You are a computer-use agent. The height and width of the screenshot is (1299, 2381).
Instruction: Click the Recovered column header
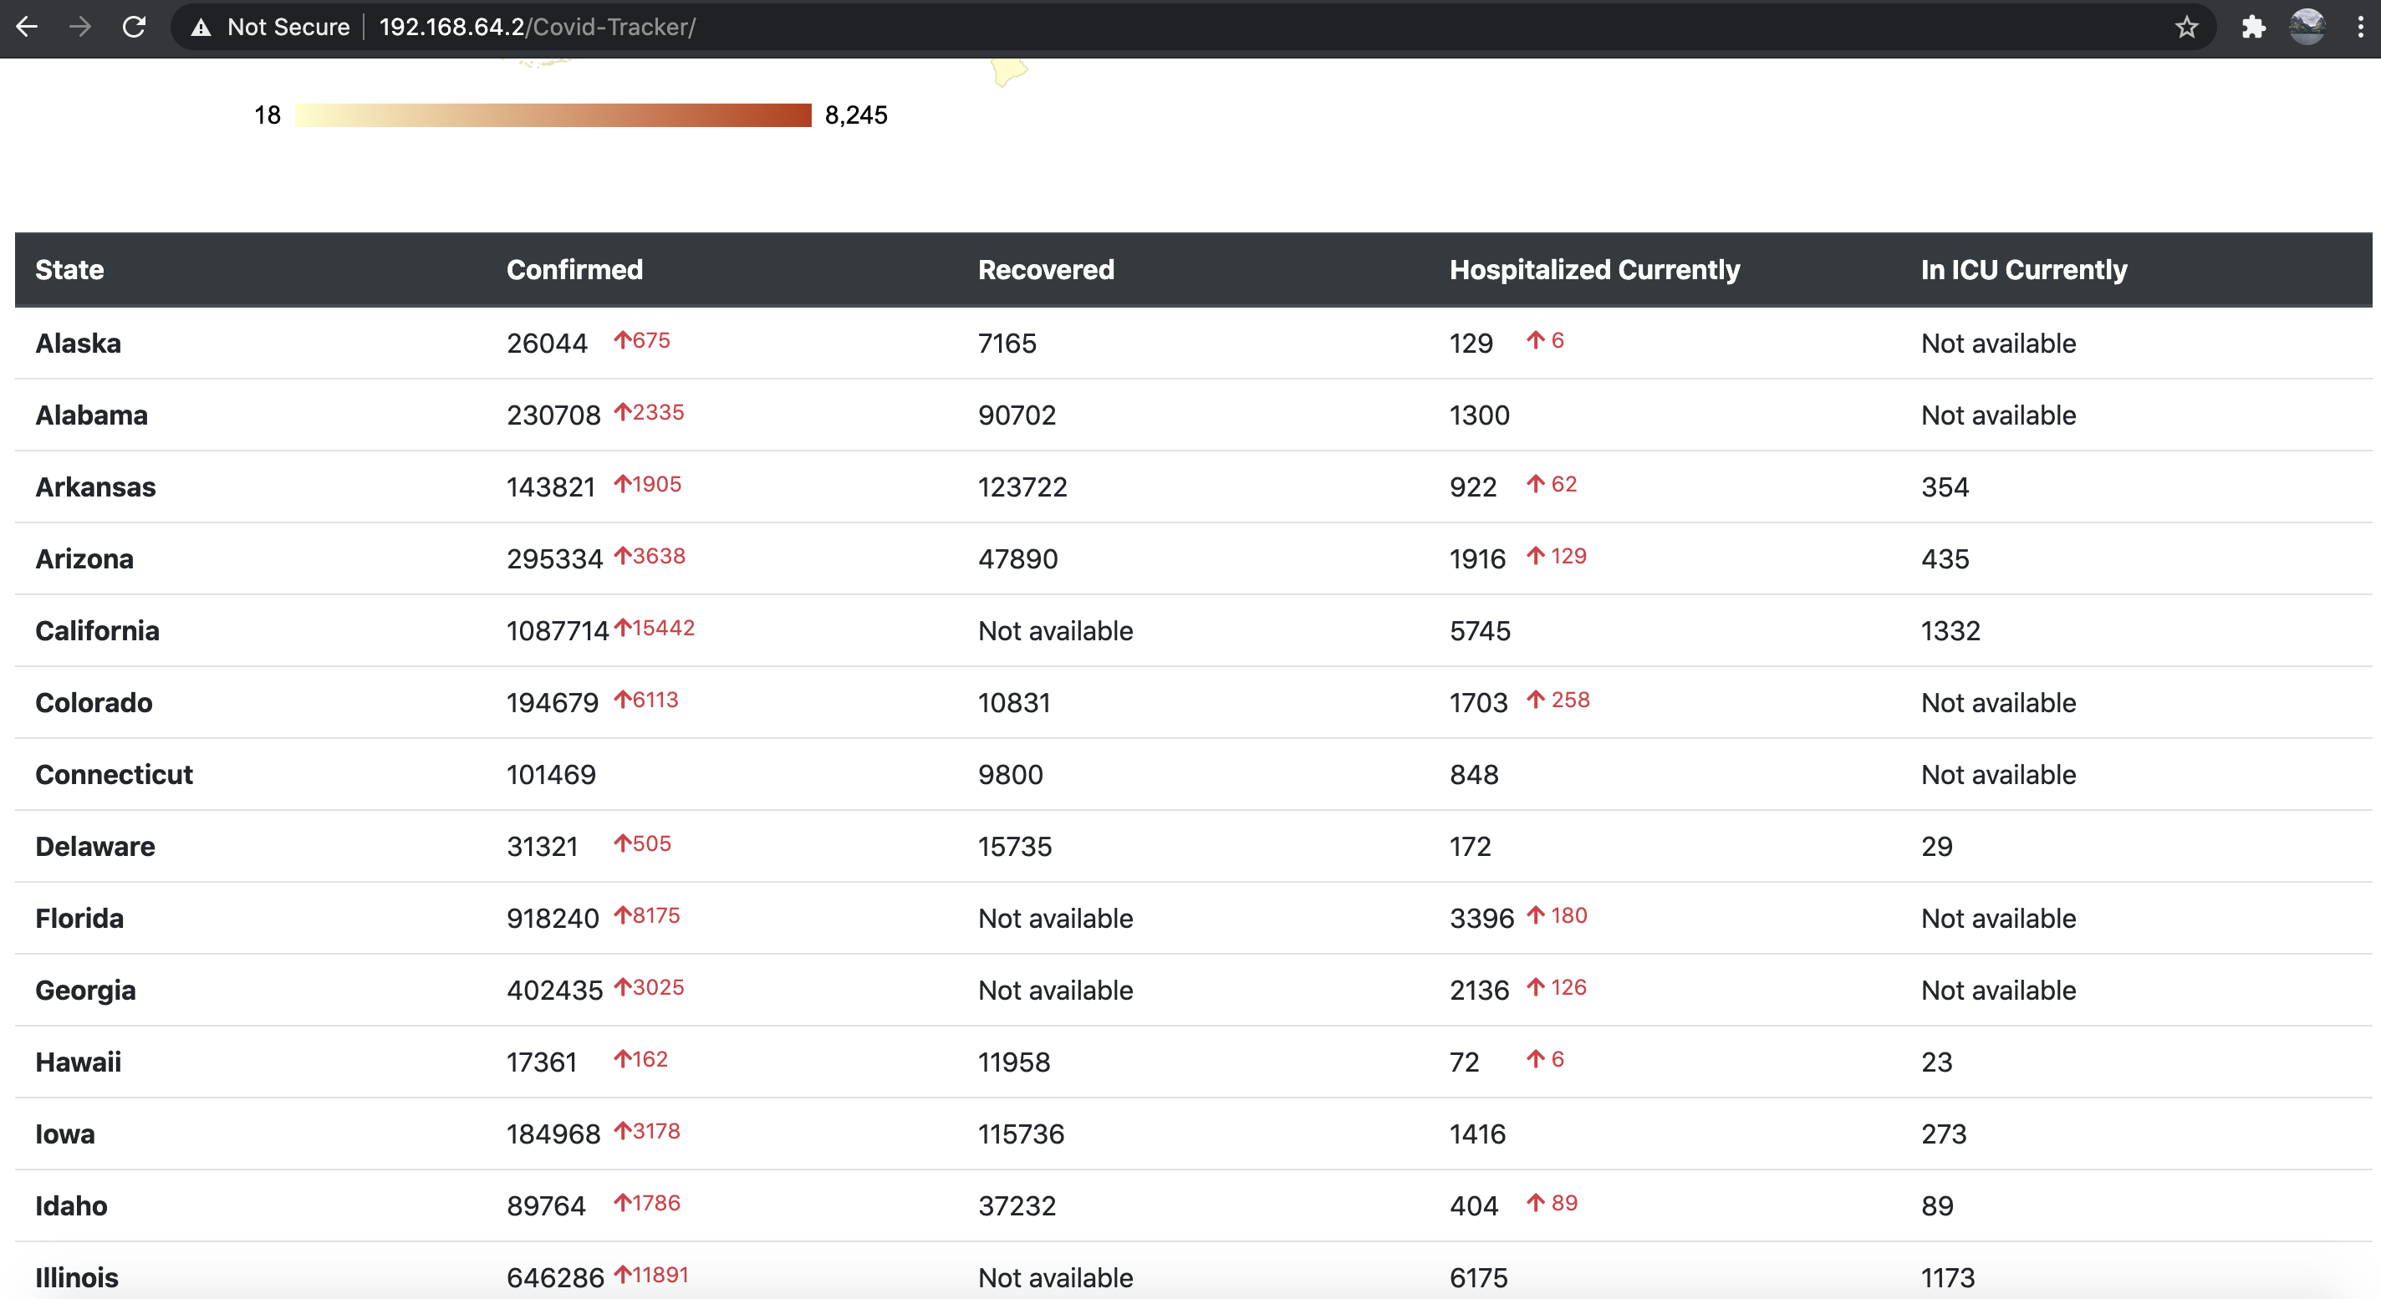pyautogui.click(x=1045, y=270)
